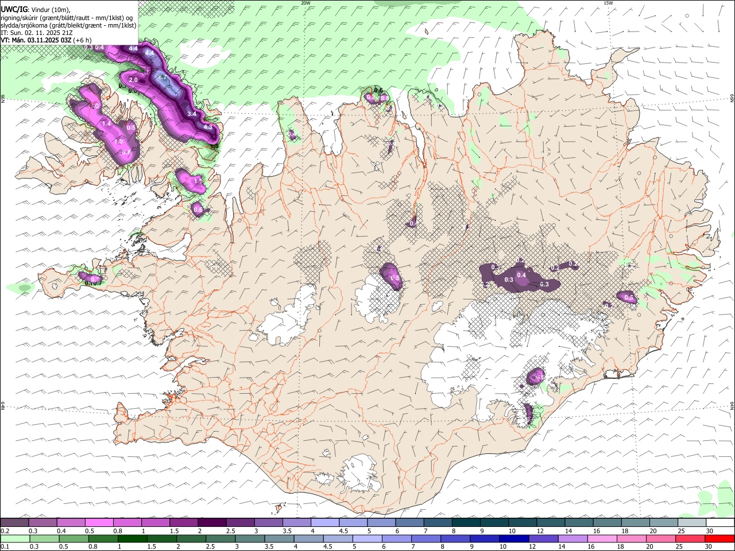Click the medium green legend swatch labeled 0.5
The image size is (735, 551).
[x=73, y=538]
